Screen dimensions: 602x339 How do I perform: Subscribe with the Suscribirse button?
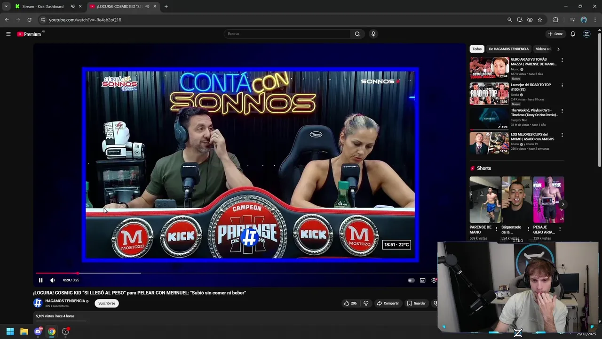[107, 303]
